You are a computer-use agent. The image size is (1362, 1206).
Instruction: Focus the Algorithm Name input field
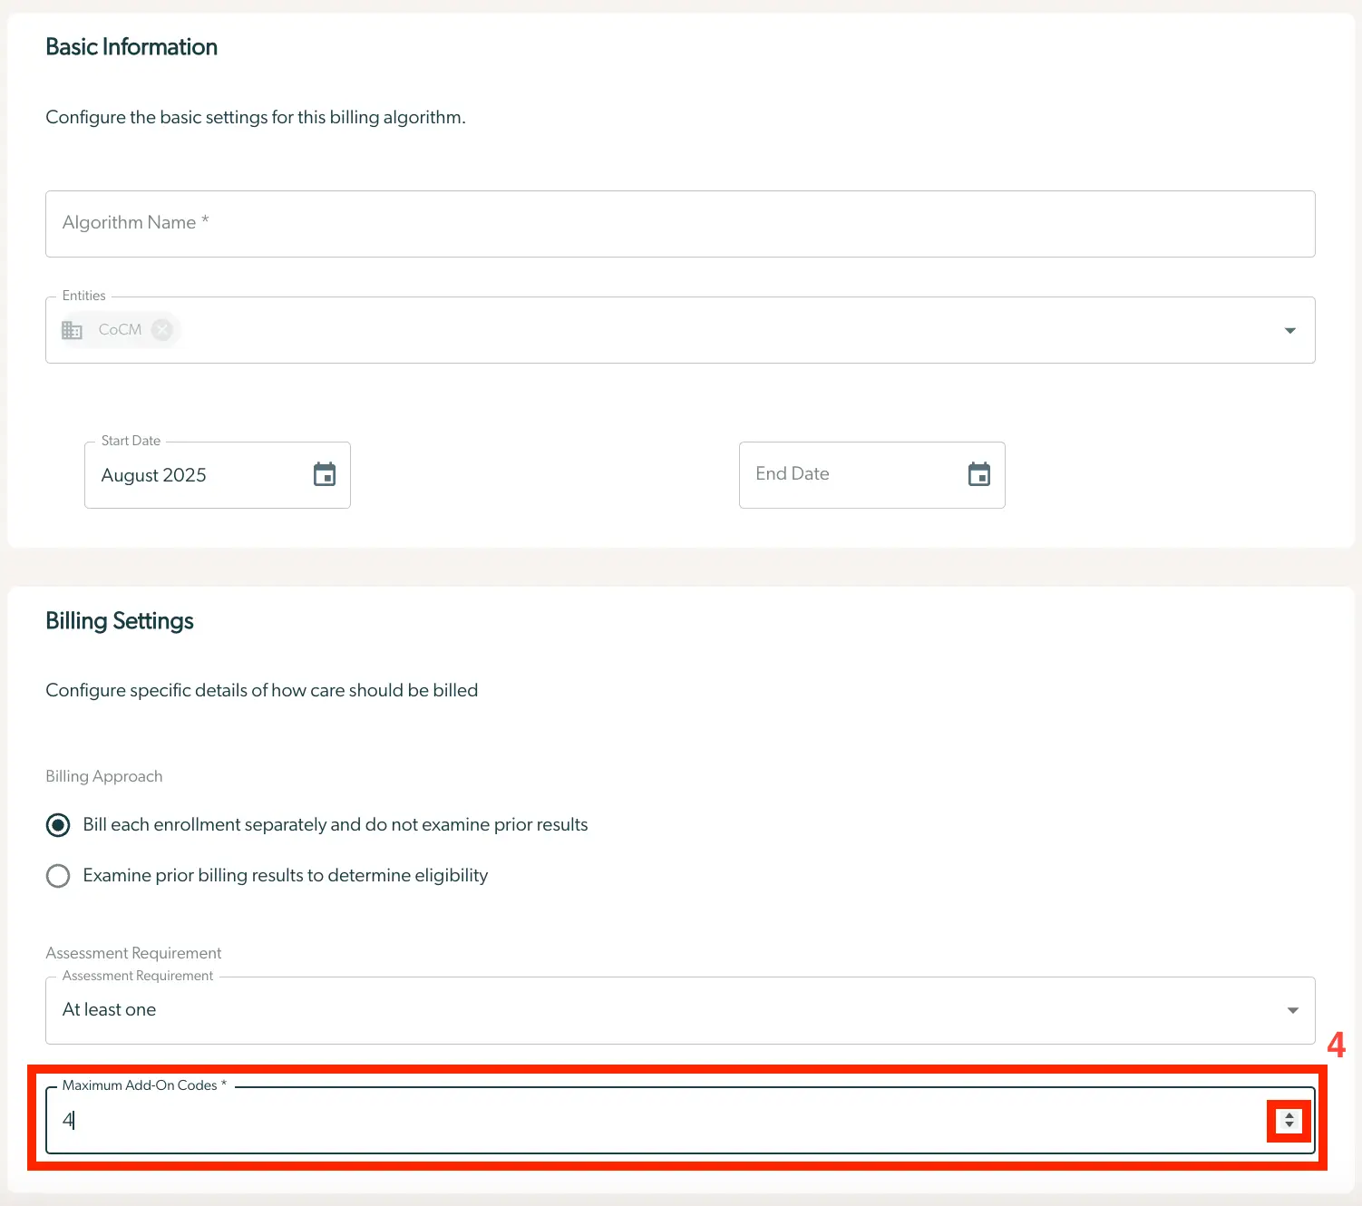click(x=680, y=223)
